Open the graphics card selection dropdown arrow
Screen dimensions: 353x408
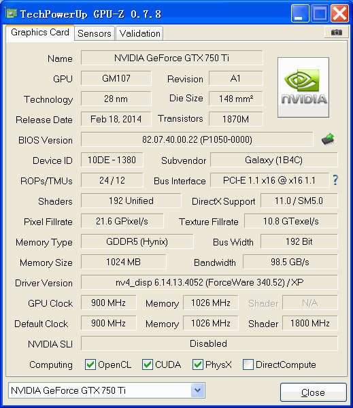tap(197, 390)
